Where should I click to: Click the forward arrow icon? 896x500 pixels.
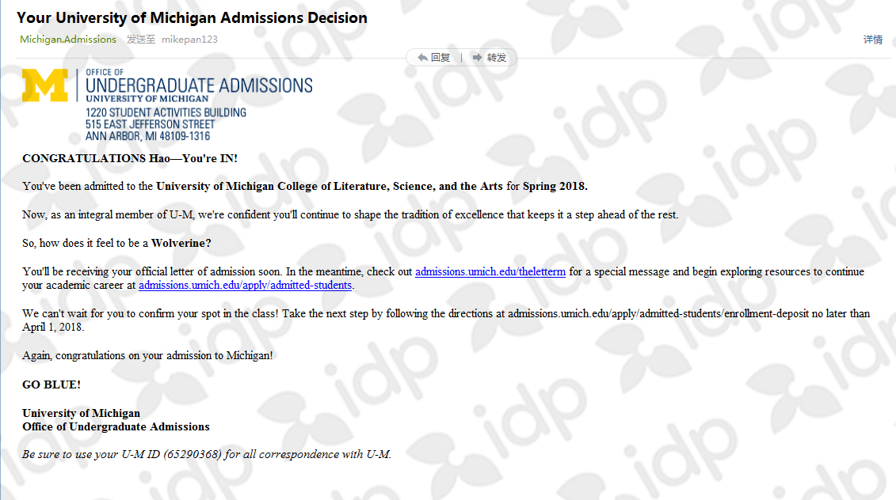point(478,58)
